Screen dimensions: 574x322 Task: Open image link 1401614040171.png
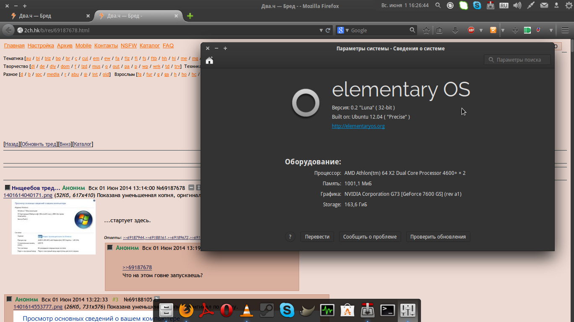tap(28, 195)
